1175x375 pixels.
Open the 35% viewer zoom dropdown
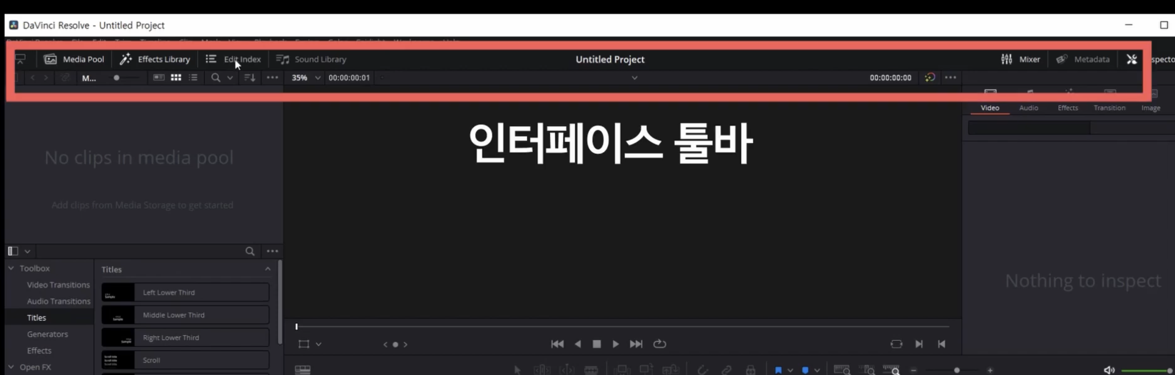pos(306,77)
